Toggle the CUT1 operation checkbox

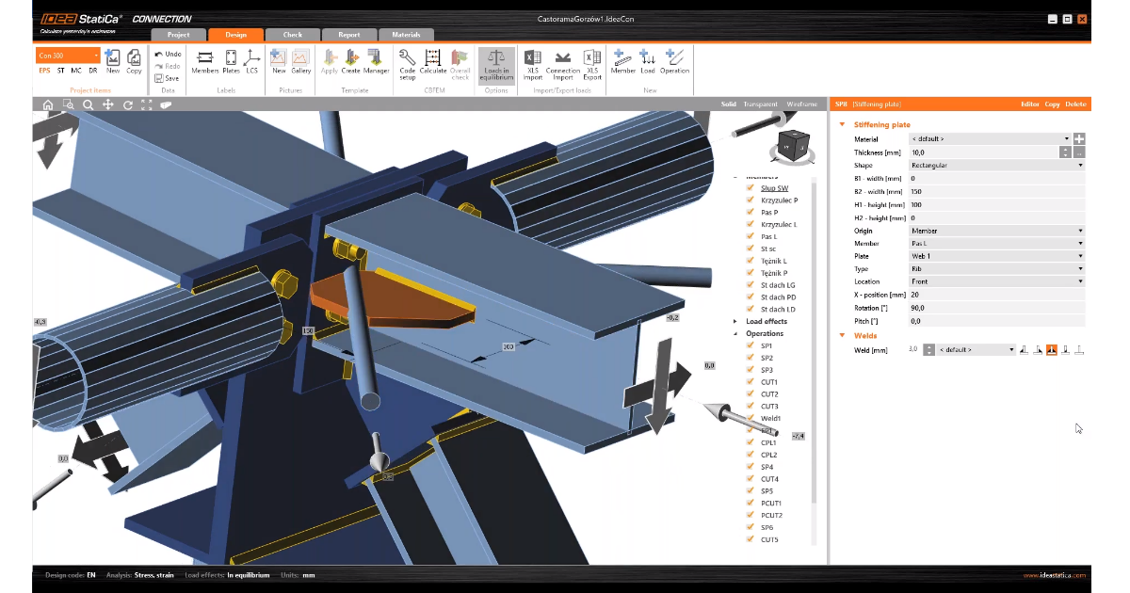point(751,382)
